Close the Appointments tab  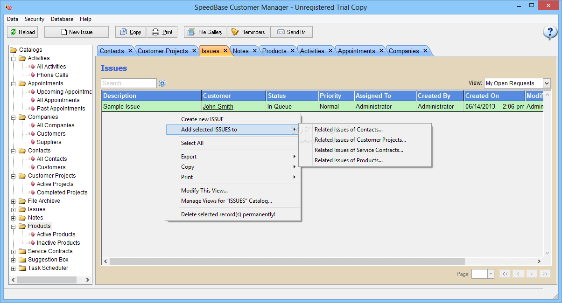click(381, 51)
